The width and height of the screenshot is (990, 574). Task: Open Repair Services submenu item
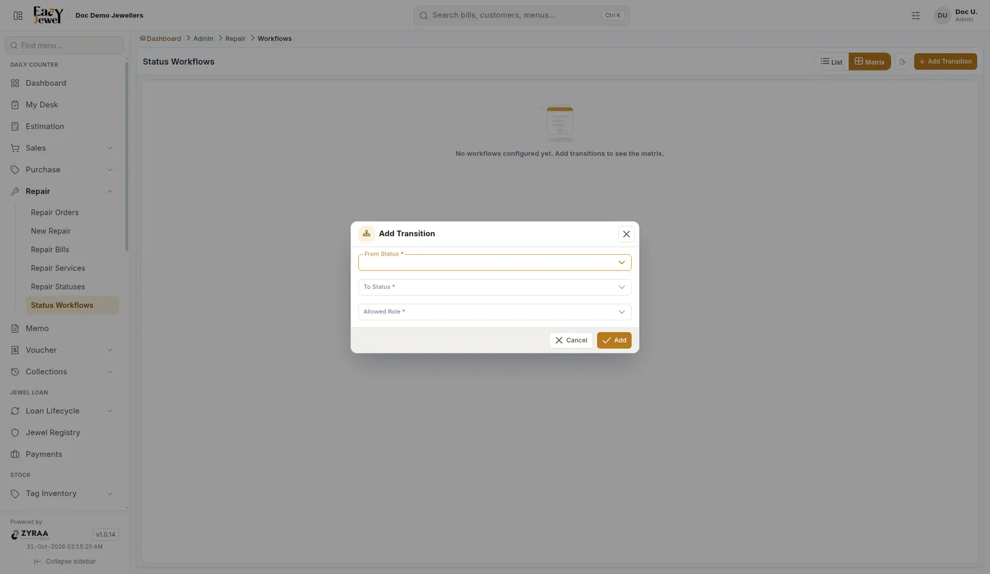pyautogui.click(x=72, y=268)
